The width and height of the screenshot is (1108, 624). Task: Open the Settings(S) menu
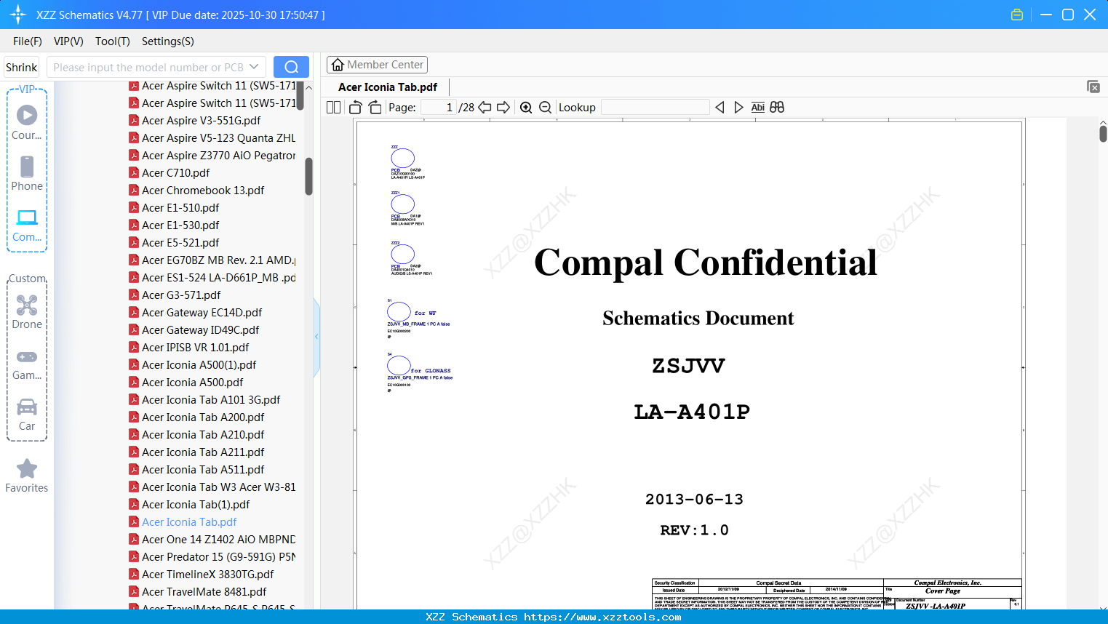168,41
